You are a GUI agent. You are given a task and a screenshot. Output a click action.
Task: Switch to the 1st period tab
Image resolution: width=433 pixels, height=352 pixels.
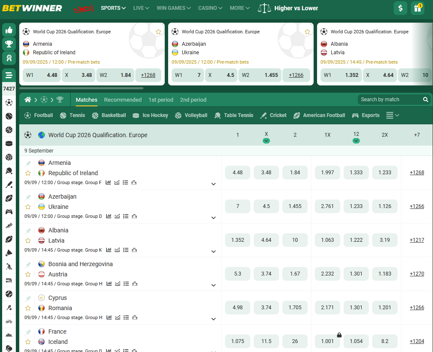click(x=161, y=100)
